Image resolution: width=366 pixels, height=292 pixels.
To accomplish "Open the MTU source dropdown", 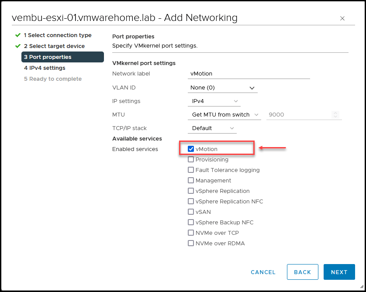I will click(224, 115).
